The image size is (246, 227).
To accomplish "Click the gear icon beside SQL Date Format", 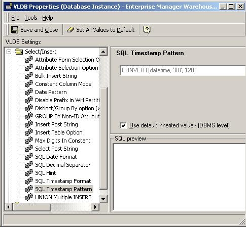I will click(29, 157).
